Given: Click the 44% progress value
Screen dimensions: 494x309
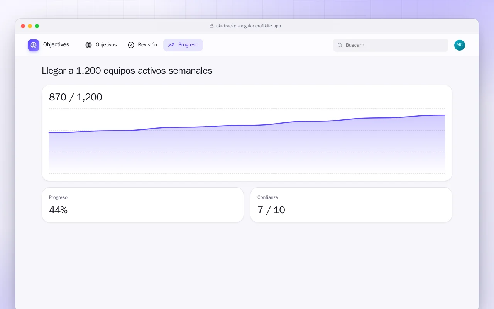Looking at the screenshot, I should click(x=58, y=210).
